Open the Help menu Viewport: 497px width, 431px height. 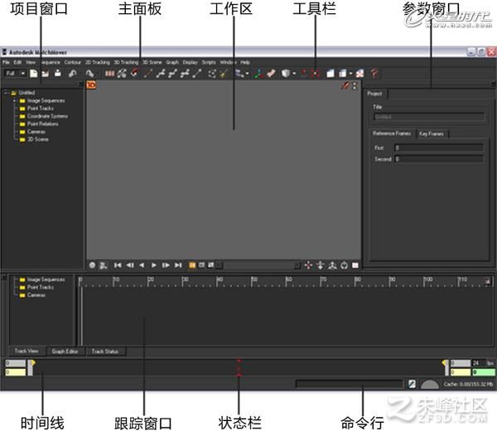point(245,62)
